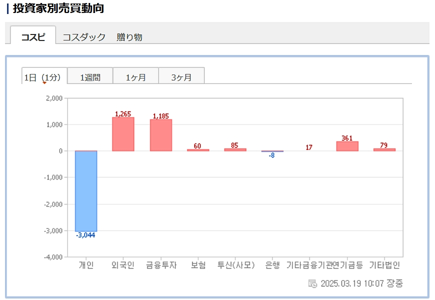Click the negative 은행 bar near zero
The width and height of the screenshot is (435, 300).
tap(272, 151)
